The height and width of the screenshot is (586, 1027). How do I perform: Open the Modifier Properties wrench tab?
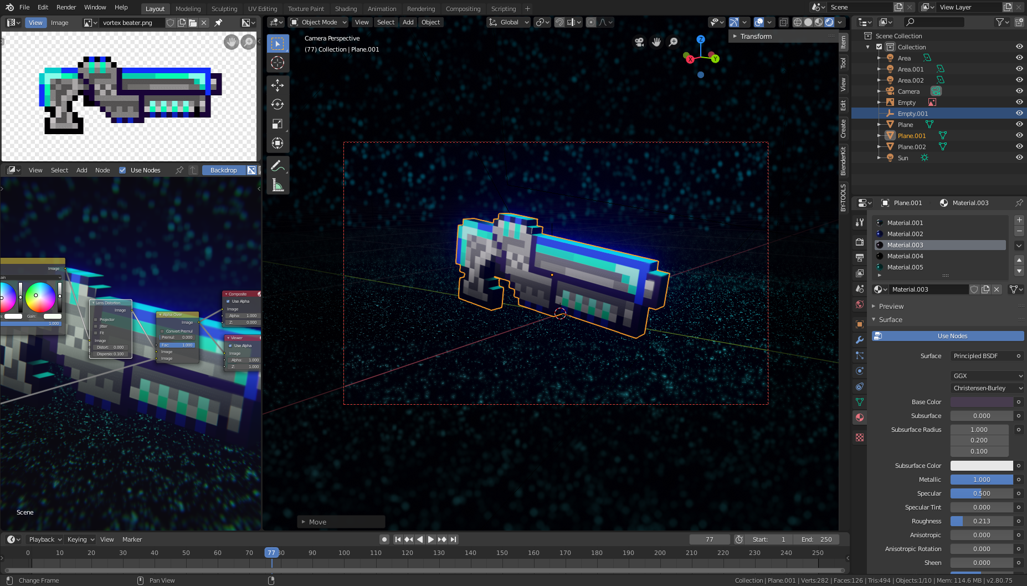(x=860, y=340)
